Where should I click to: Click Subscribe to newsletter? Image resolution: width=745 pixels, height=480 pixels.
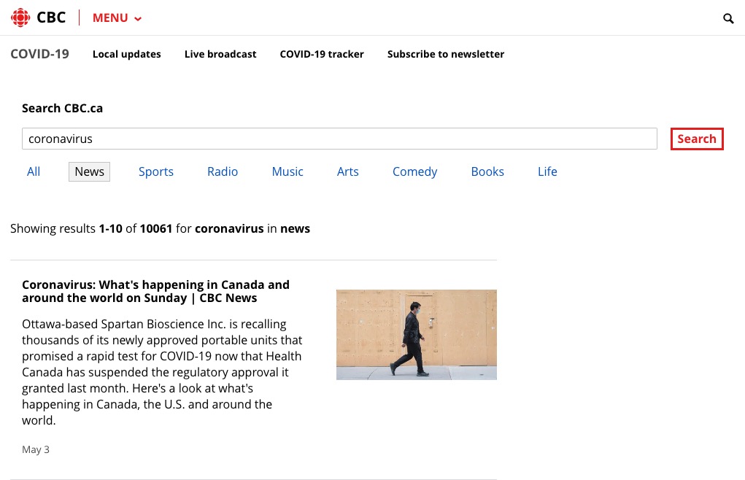click(446, 54)
